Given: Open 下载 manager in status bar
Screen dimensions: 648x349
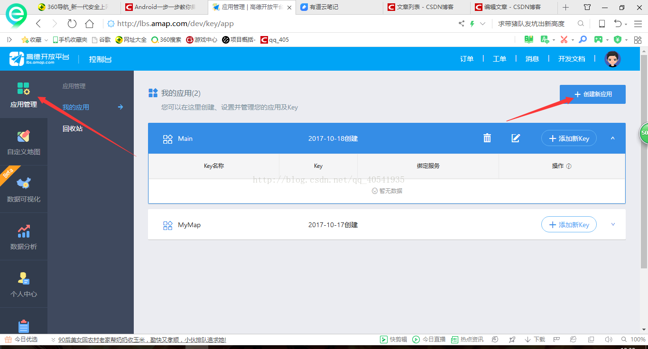Looking at the screenshot, I should [535, 340].
